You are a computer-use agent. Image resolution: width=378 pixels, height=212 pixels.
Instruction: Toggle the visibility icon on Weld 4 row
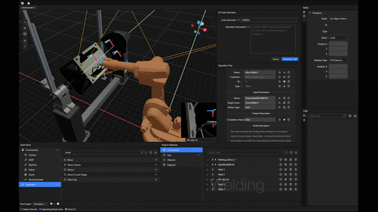[281, 189]
